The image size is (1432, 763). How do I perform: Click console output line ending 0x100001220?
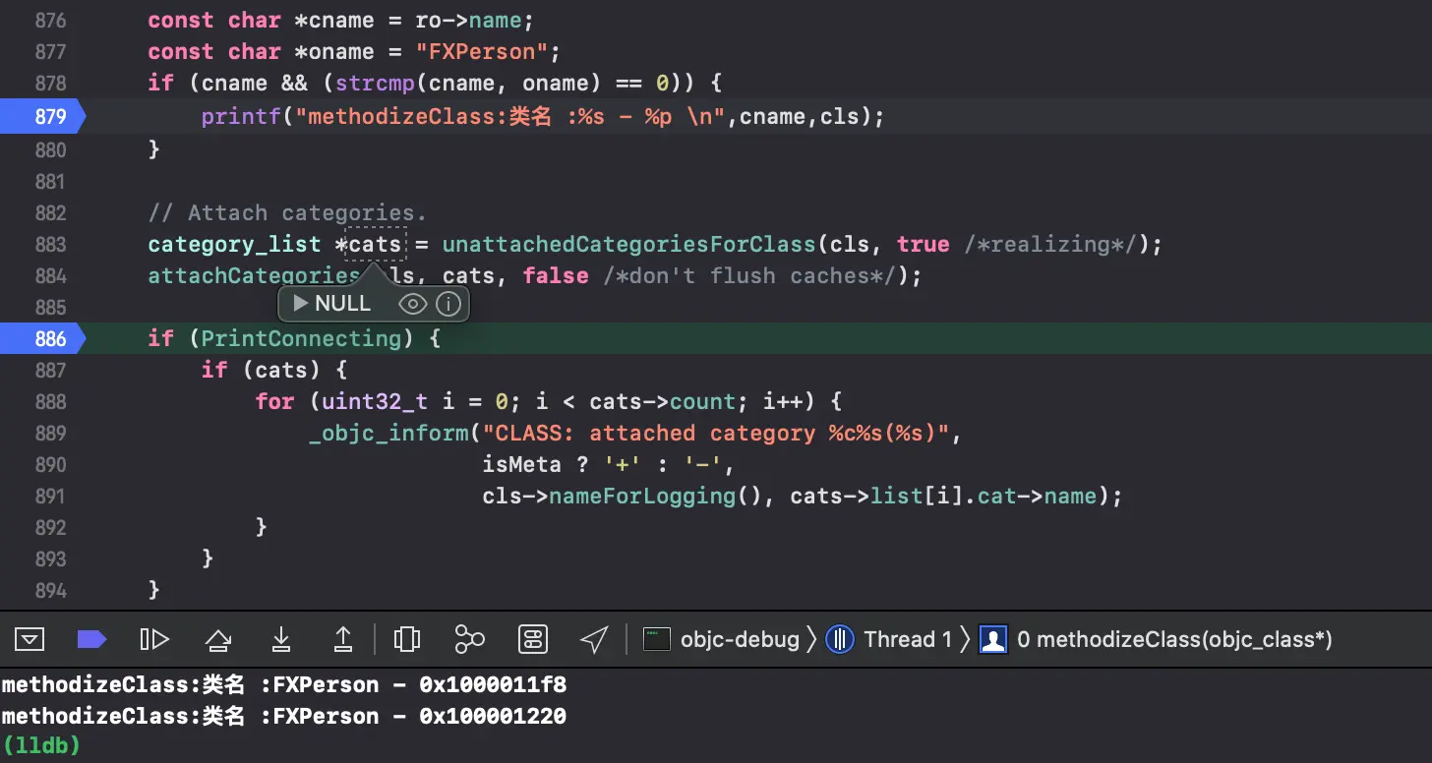(284, 717)
